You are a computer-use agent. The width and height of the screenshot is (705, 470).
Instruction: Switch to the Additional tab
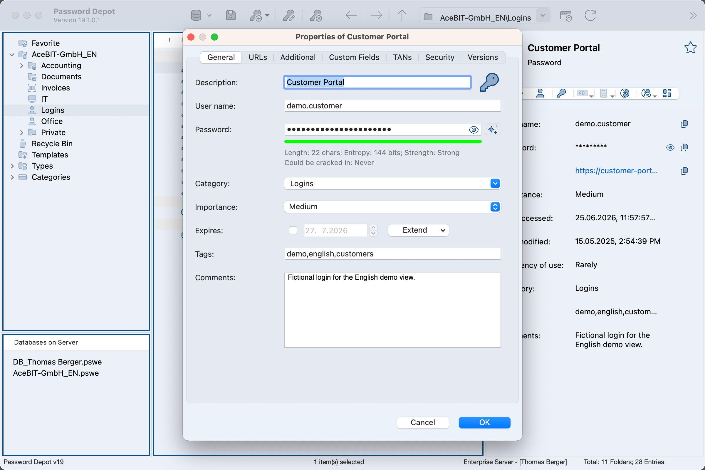[x=298, y=57]
